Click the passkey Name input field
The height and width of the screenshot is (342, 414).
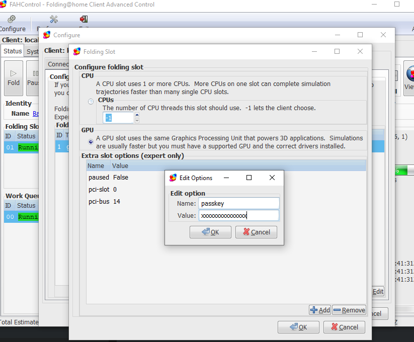[239, 203]
